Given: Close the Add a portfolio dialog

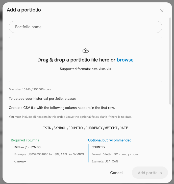Looking at the screenshot, I should 162,11.
